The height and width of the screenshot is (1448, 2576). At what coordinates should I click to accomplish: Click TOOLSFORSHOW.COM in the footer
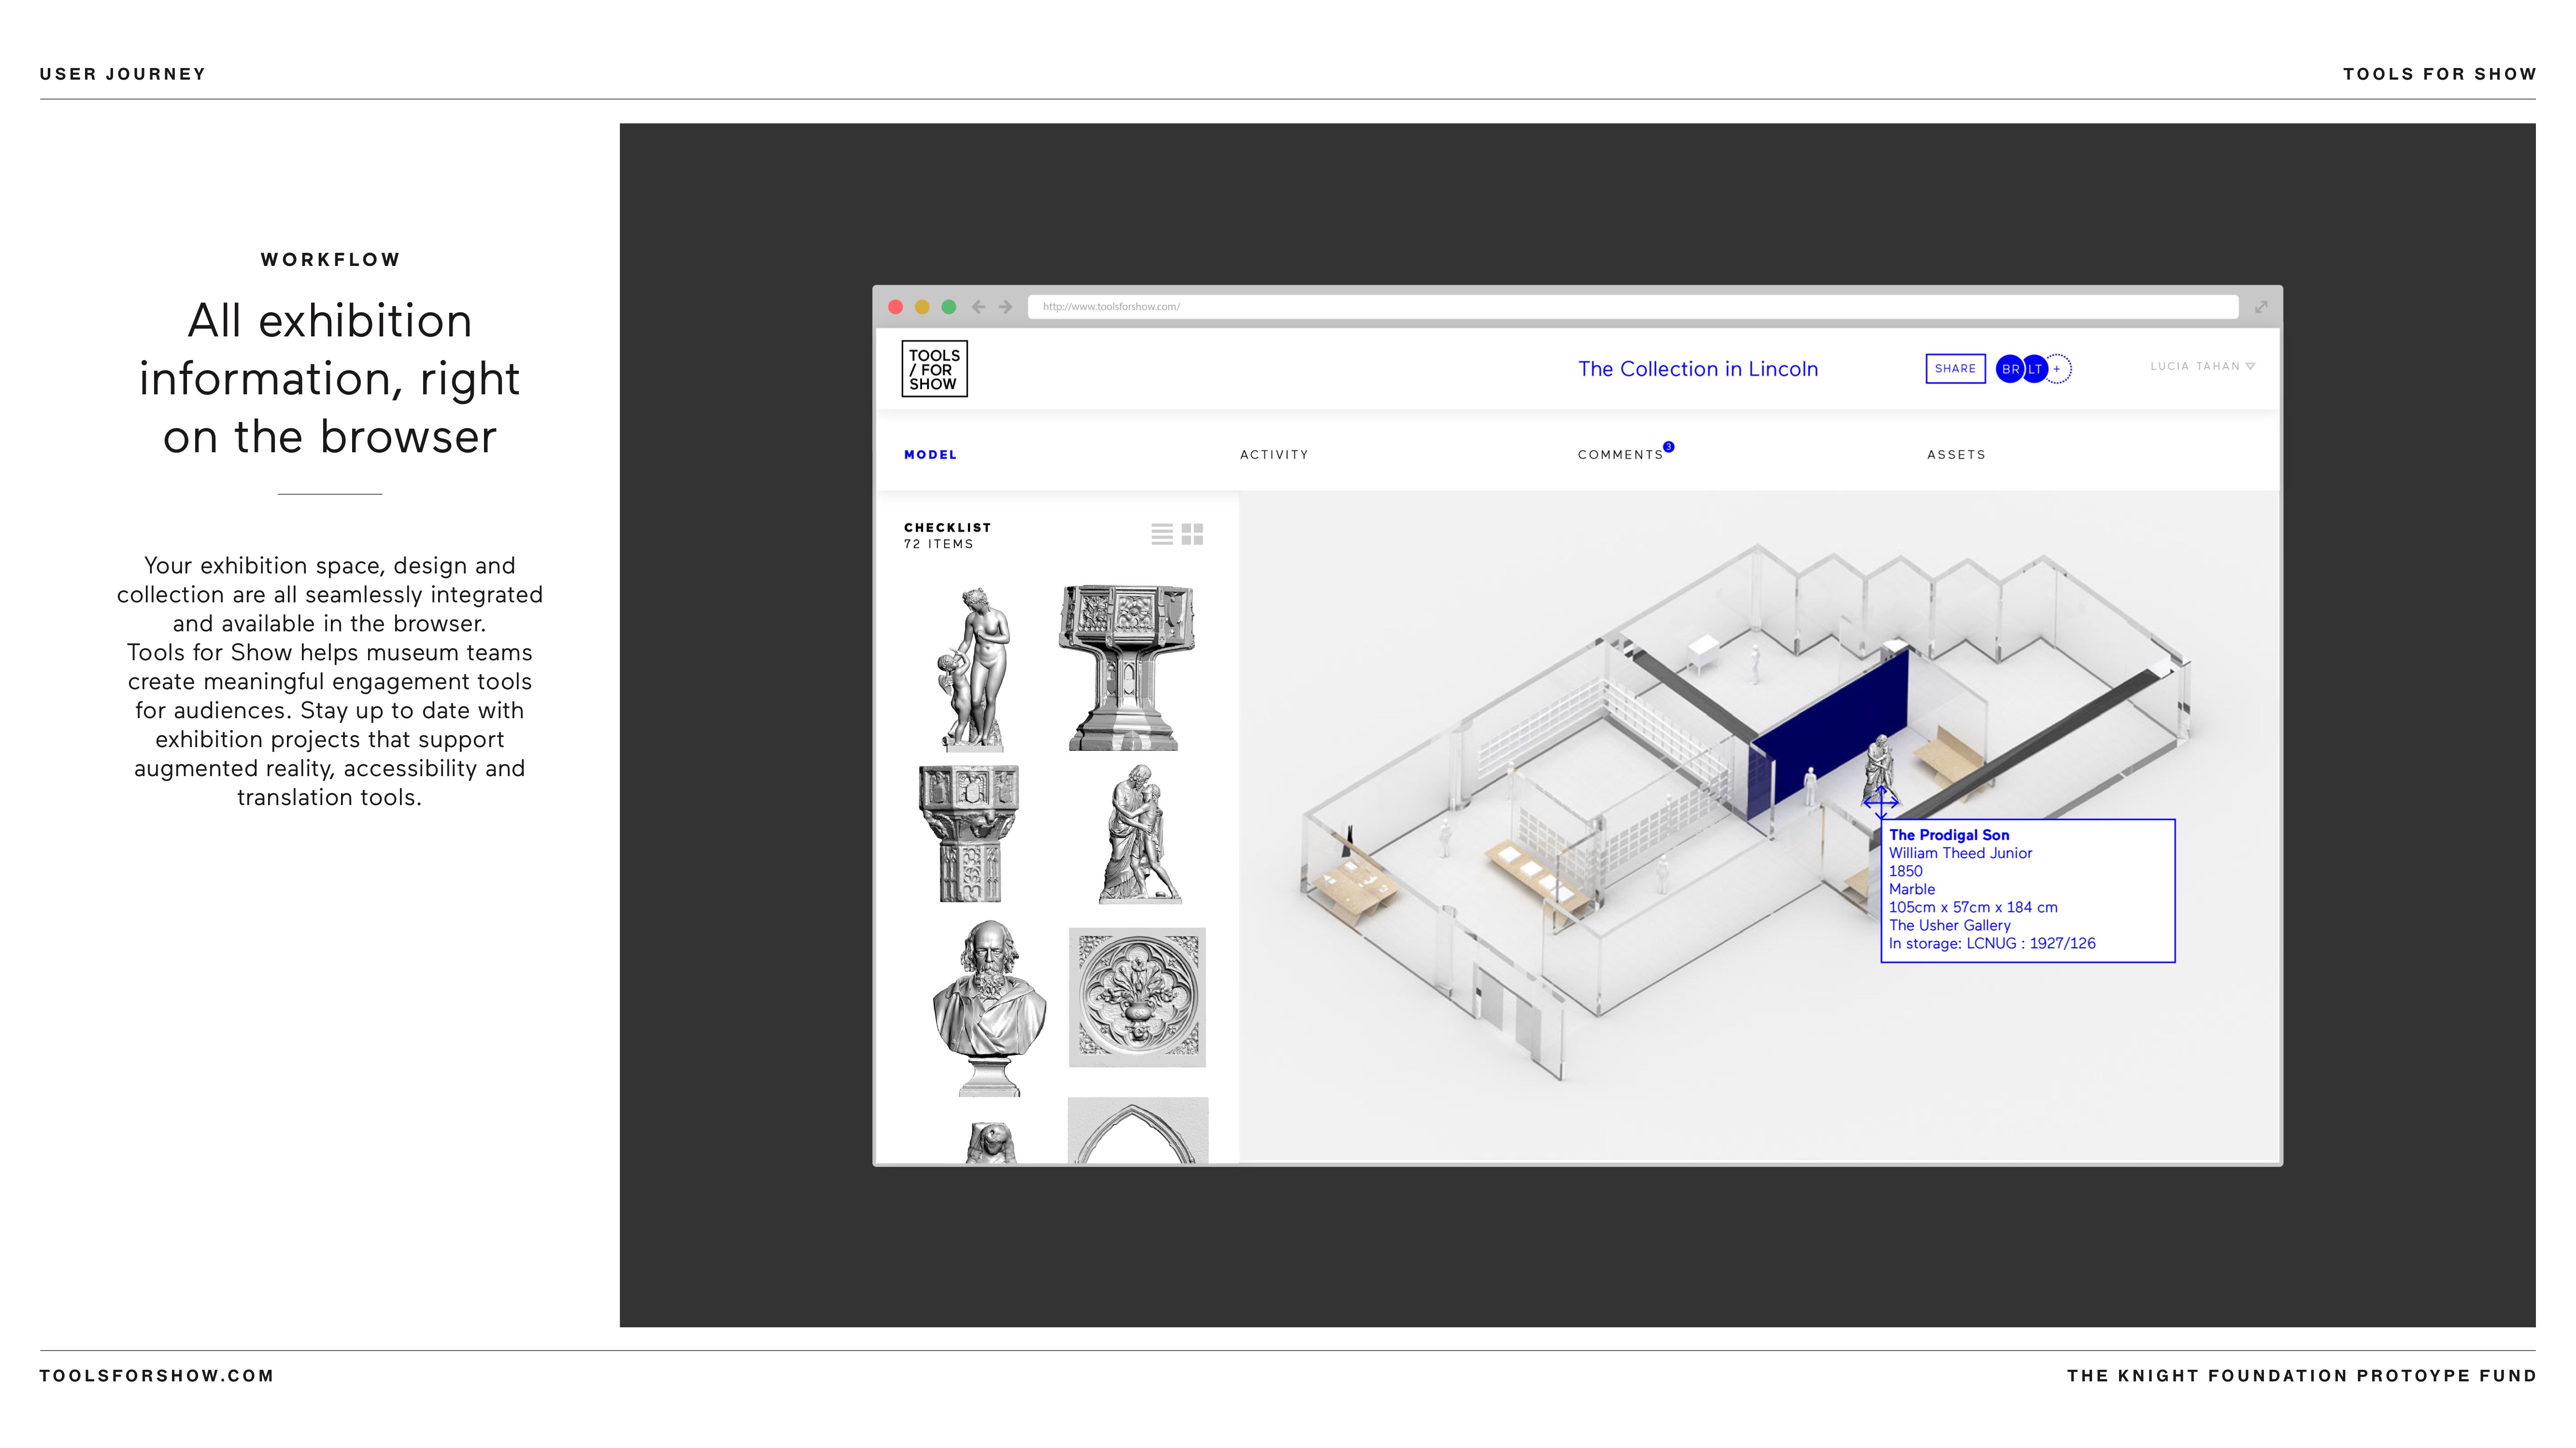(x=157, y=1376)
